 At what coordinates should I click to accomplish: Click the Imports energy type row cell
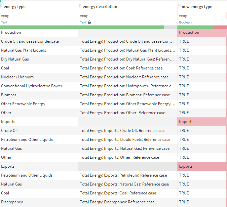coord(39,122)
